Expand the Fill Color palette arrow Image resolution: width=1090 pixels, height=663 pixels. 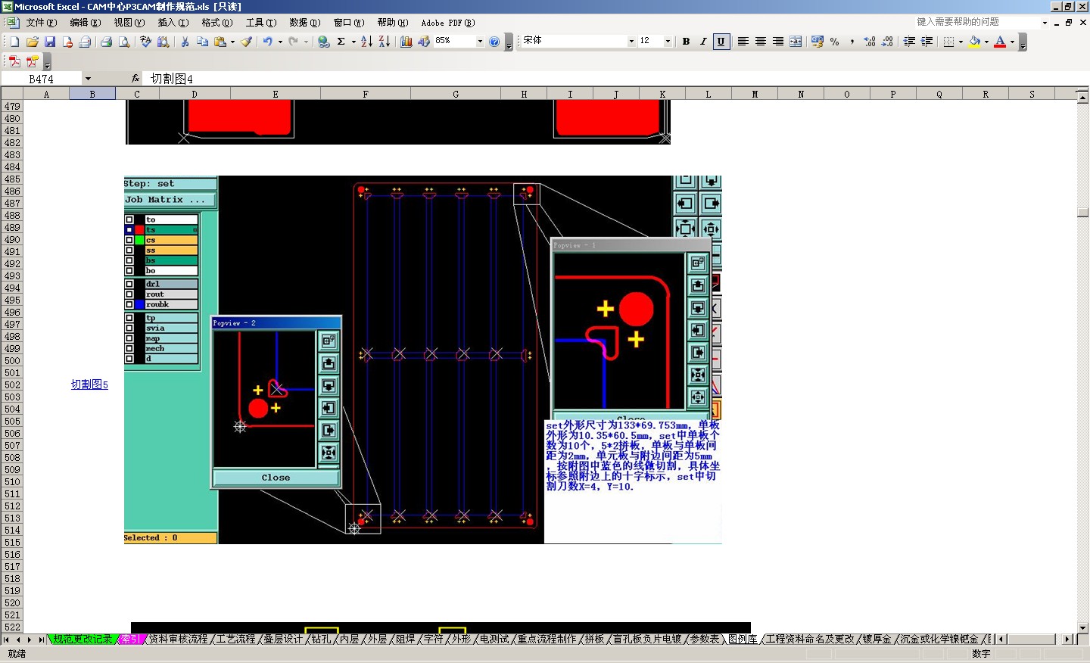[x=986, y=42]
